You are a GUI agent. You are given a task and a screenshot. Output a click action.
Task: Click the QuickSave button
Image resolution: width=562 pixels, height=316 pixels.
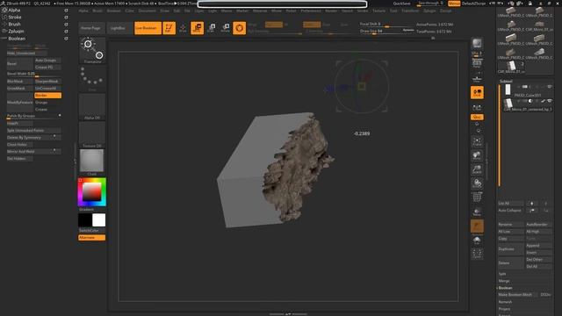point(402,4)
